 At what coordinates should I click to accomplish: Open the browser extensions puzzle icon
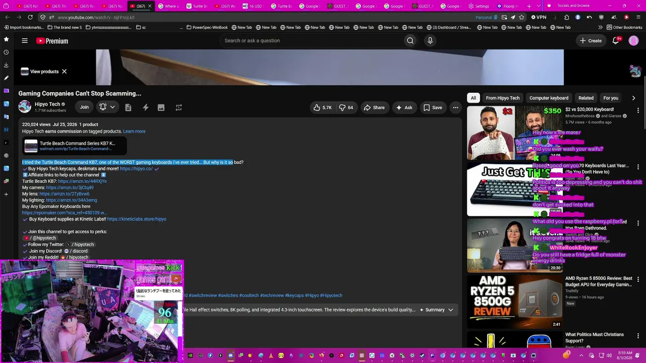point(567,17)
